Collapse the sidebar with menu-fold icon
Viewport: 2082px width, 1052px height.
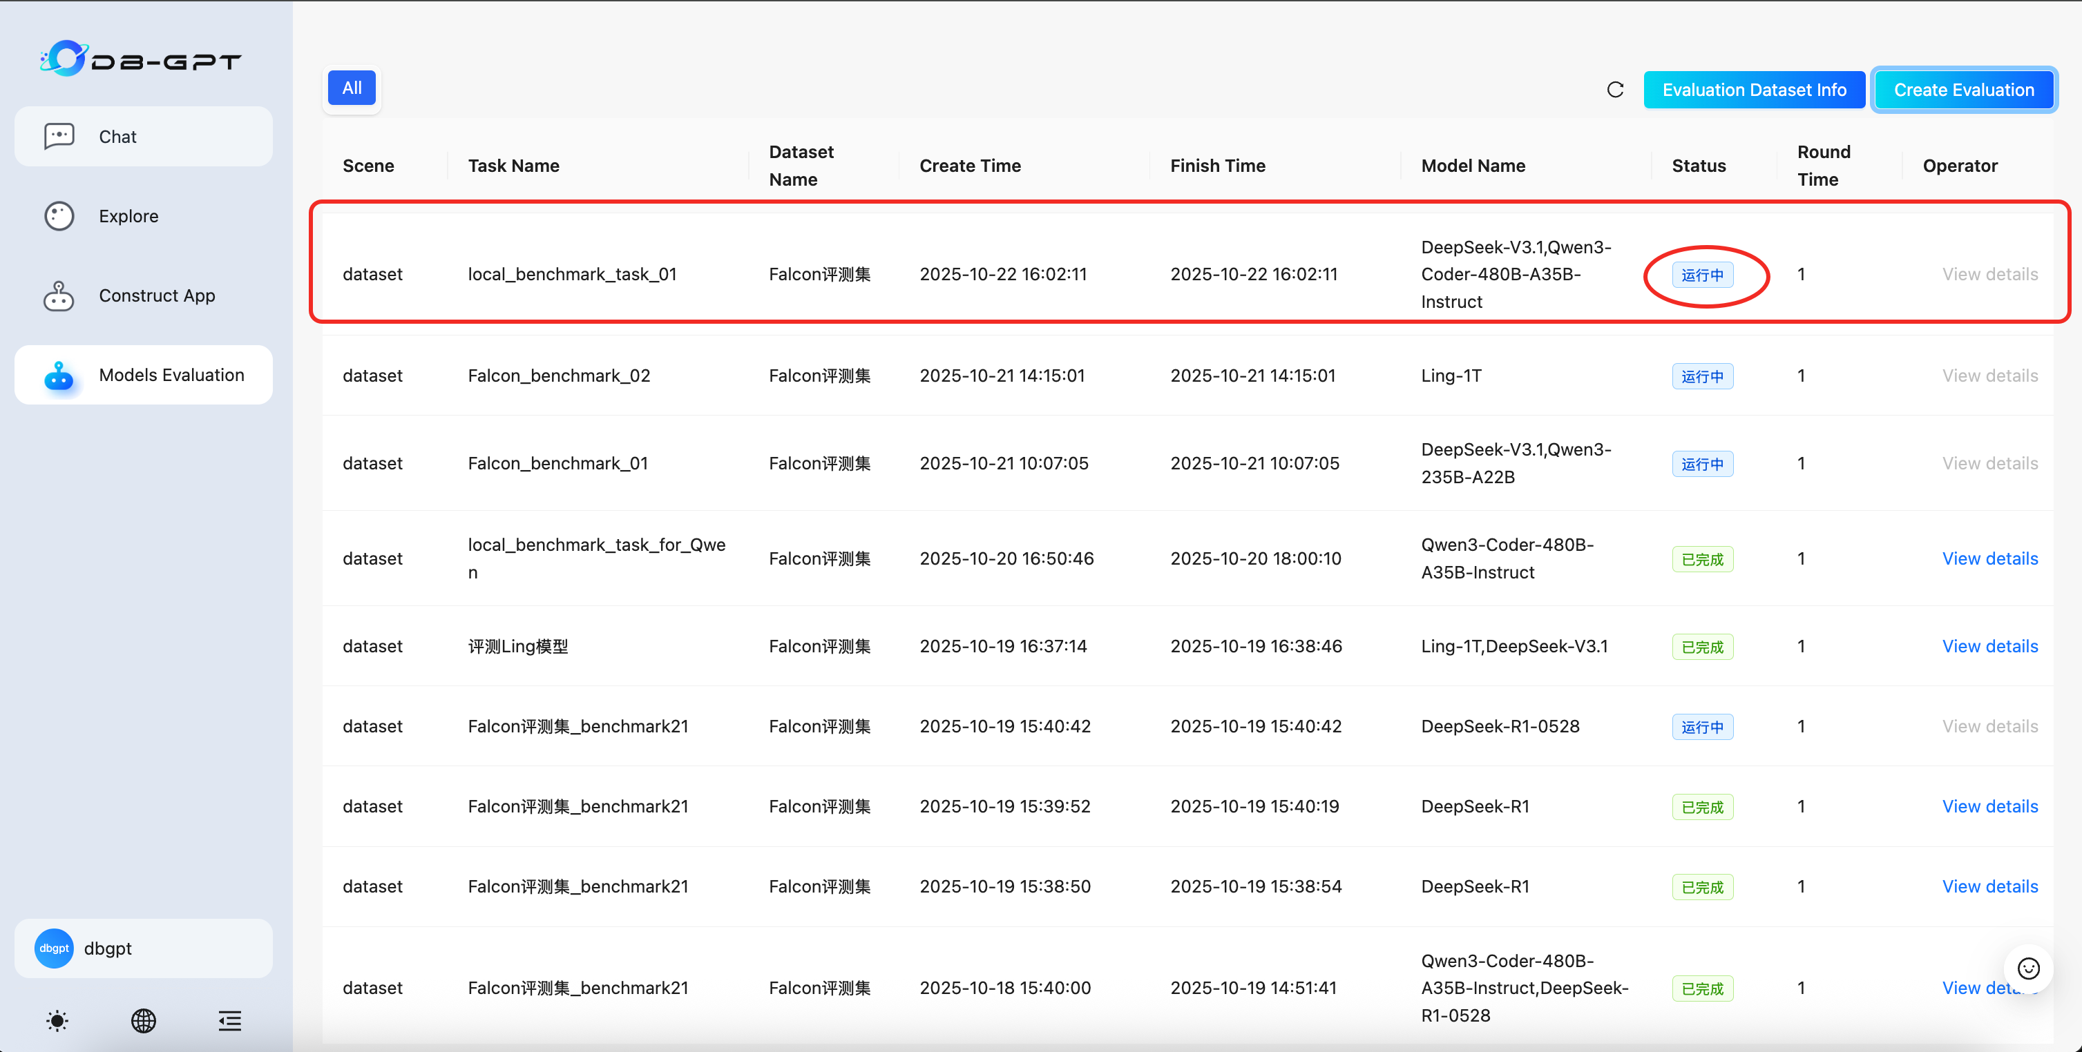tap(229, 1020)
